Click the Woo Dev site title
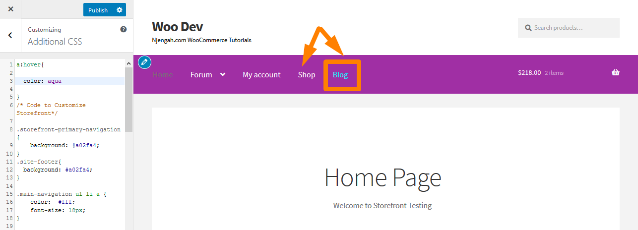The width and height of the screenshot is (638, 230). point(177,26)
